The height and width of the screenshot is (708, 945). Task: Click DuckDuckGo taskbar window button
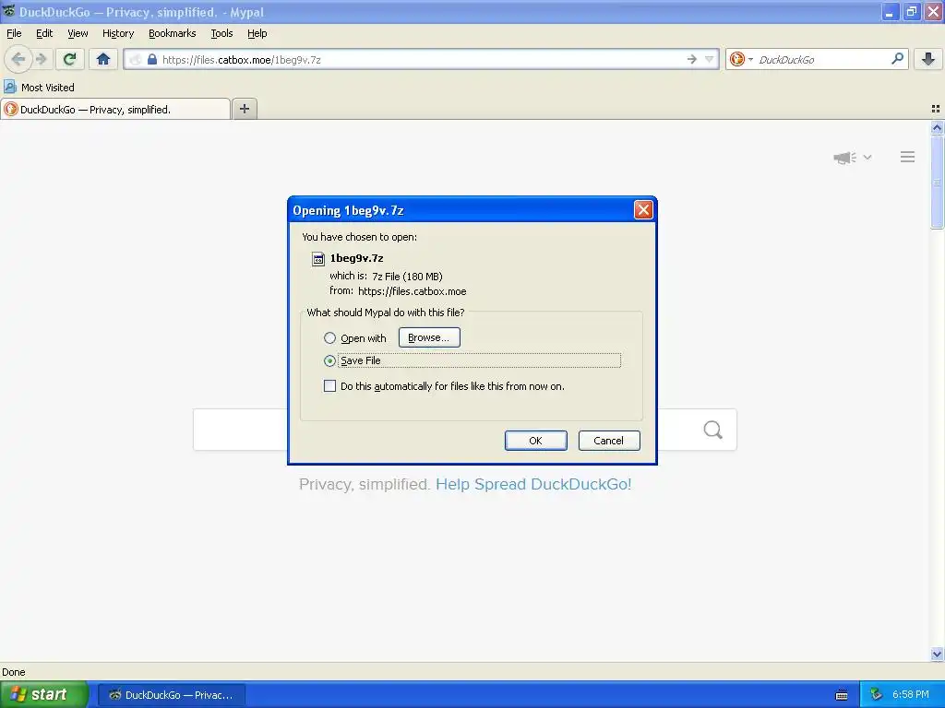pos(172,695)
